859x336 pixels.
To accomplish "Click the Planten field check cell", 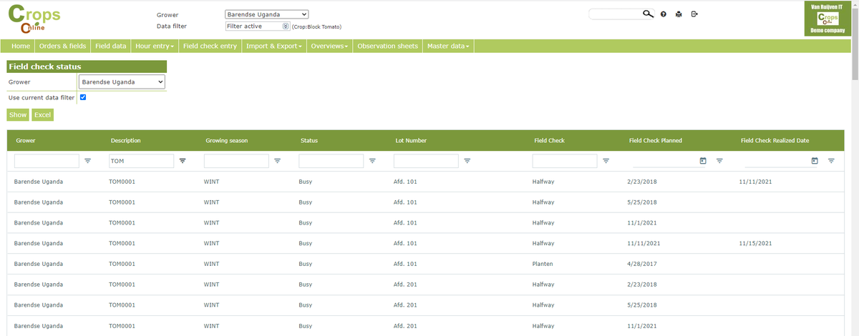I will click(x=543, y=264).
